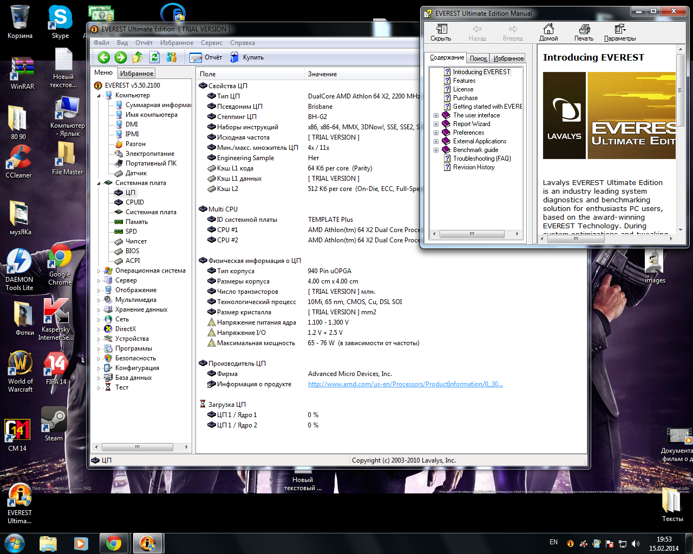Click the Купить buy toolbar button
This screenshot has width=693, height=554.
[x=247, y=57]
